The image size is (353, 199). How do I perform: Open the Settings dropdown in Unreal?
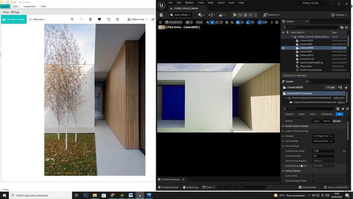[x=339, y=15]
